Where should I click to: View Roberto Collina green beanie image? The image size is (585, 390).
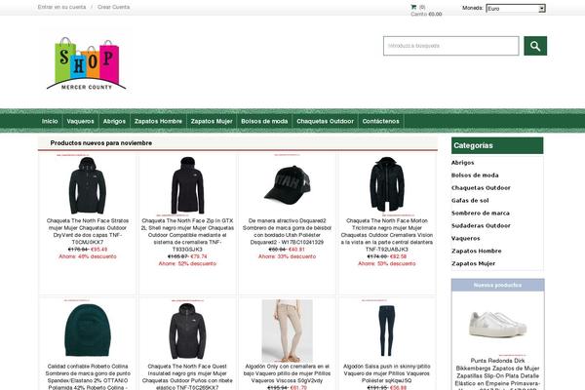[x=88, y=330]
